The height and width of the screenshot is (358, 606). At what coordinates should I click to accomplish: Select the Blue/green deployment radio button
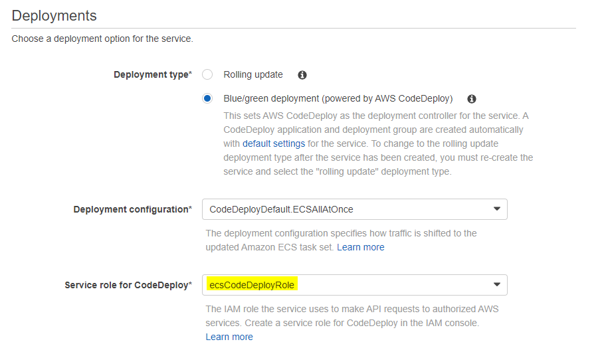coord(207,98)
